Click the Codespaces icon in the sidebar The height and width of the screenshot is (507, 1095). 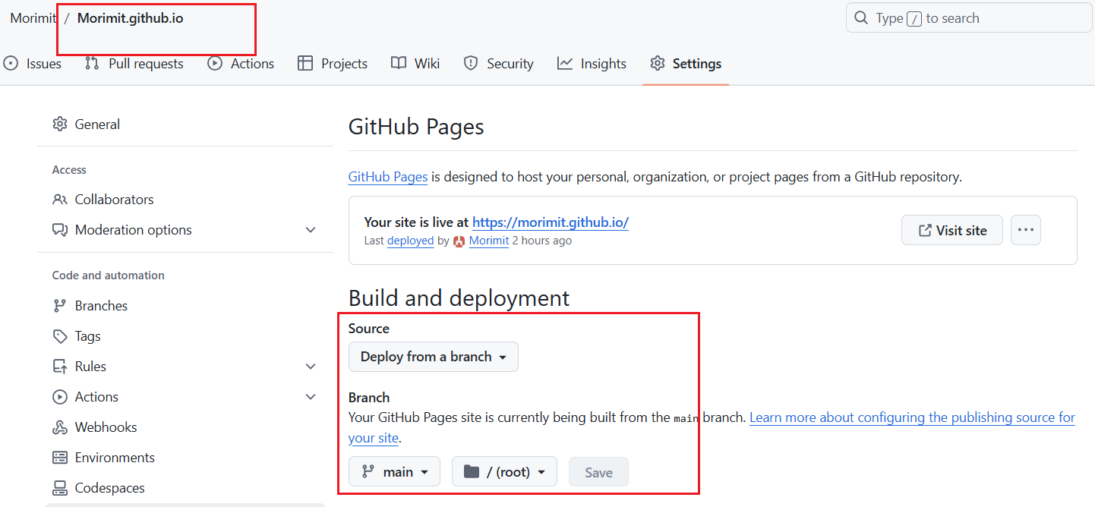[x=60, y=487]
